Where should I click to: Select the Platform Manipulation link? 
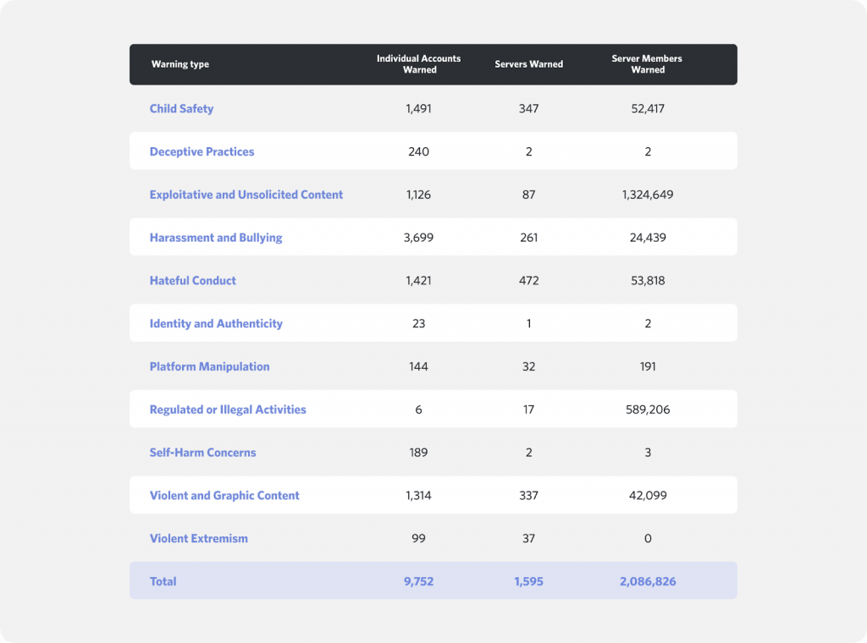209,366
